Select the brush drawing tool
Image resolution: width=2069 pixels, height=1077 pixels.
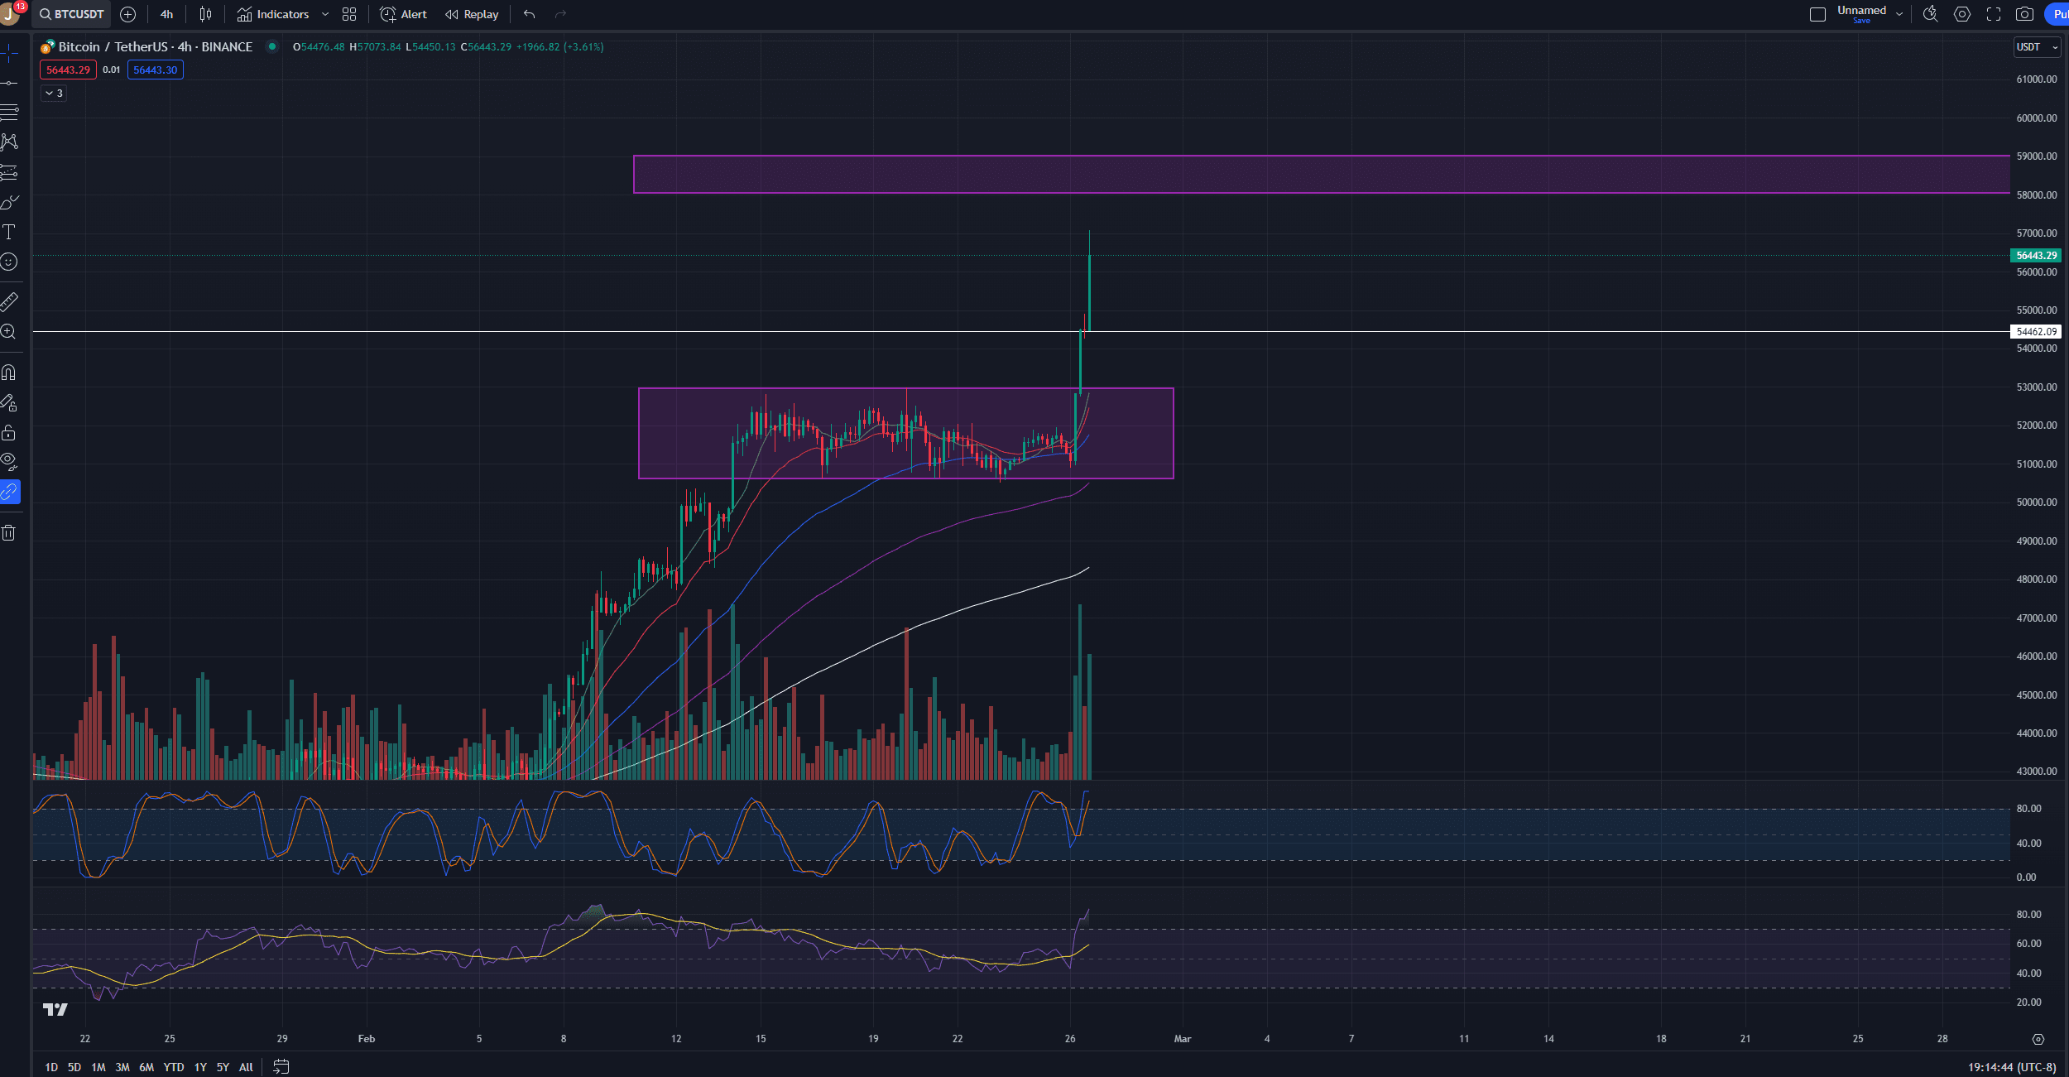pyautogui.click(x=9, y=202)
